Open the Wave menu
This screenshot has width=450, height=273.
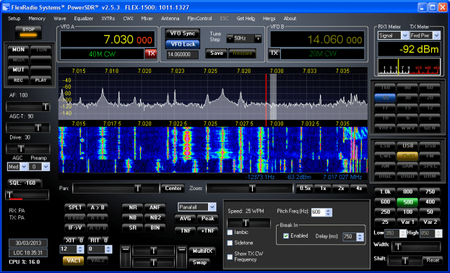60,18
